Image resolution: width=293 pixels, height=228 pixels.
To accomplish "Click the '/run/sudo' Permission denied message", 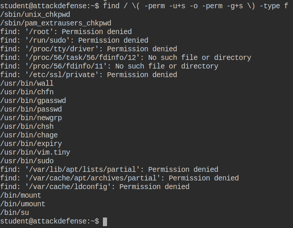I will (x=74, y=40).
